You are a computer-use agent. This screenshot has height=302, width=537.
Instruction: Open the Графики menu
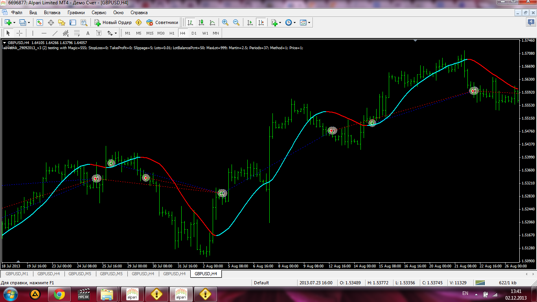click(x=76, y=13)
